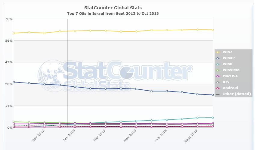
Task: Click the blue WinXP legend marker
Action: coord(218,58)
